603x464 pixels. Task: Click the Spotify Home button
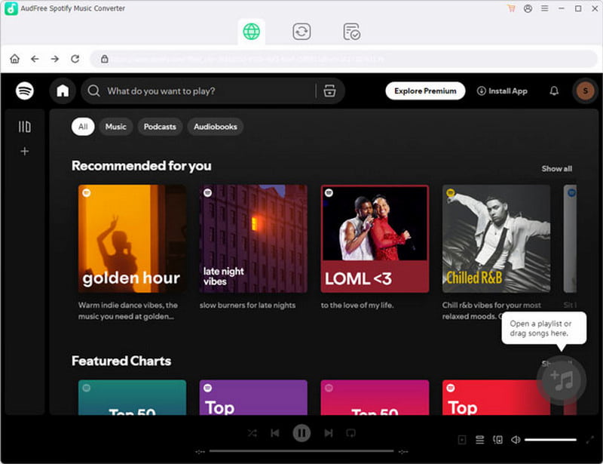click(63, 91)
